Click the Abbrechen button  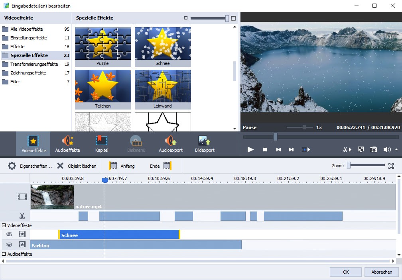point(381,272)
